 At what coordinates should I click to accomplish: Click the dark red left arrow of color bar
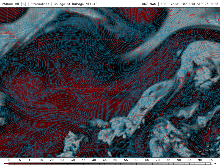pos(6,164)
